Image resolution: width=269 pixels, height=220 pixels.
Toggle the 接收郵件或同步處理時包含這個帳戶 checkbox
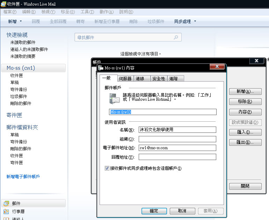coord(107,168)
